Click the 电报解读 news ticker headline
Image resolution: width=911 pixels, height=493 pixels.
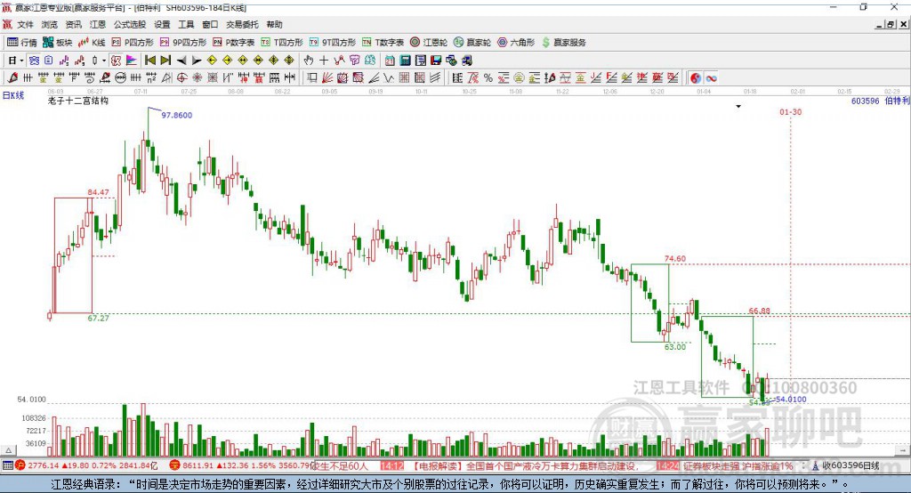(x=526, y=465)
